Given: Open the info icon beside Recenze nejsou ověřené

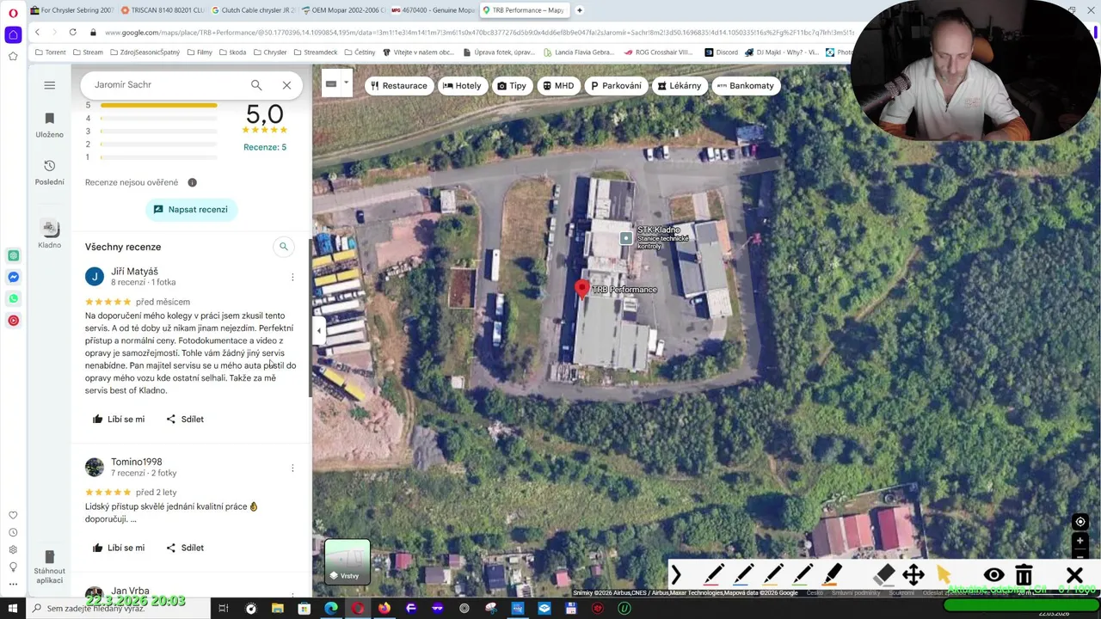Looking at the screenshot, I should (x=192, y=182).
